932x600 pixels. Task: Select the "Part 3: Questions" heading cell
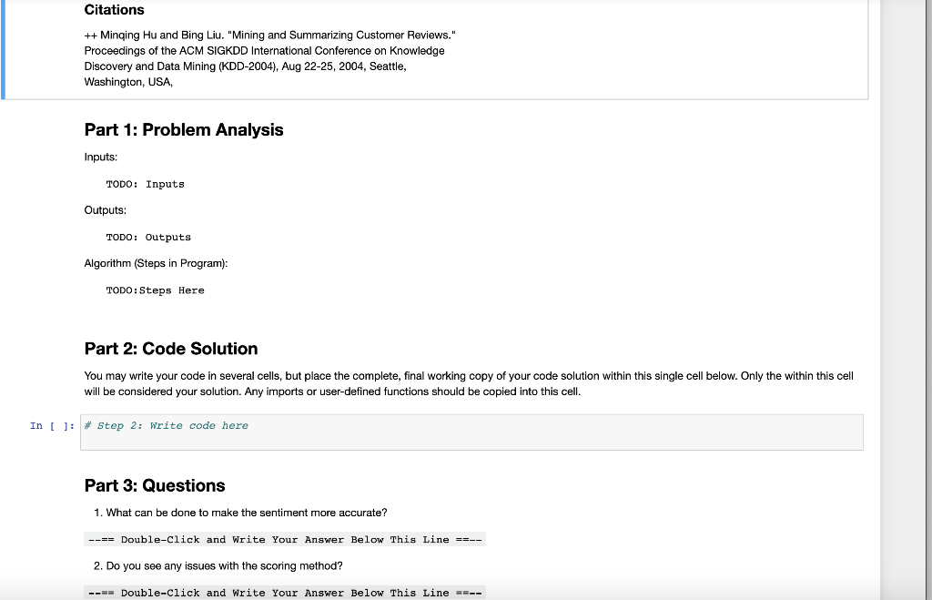(153, 485)
